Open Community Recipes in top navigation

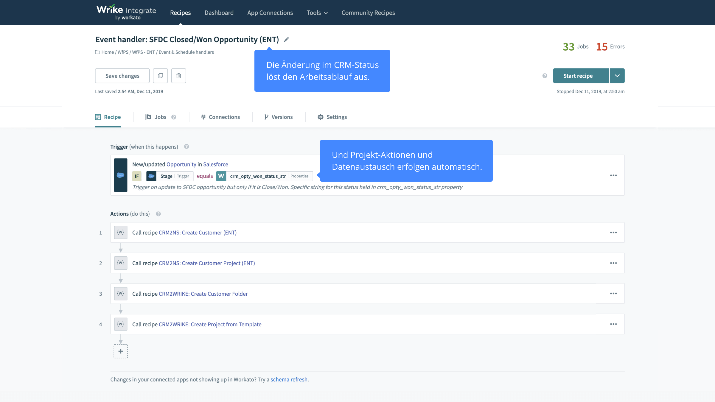(368, 13)
